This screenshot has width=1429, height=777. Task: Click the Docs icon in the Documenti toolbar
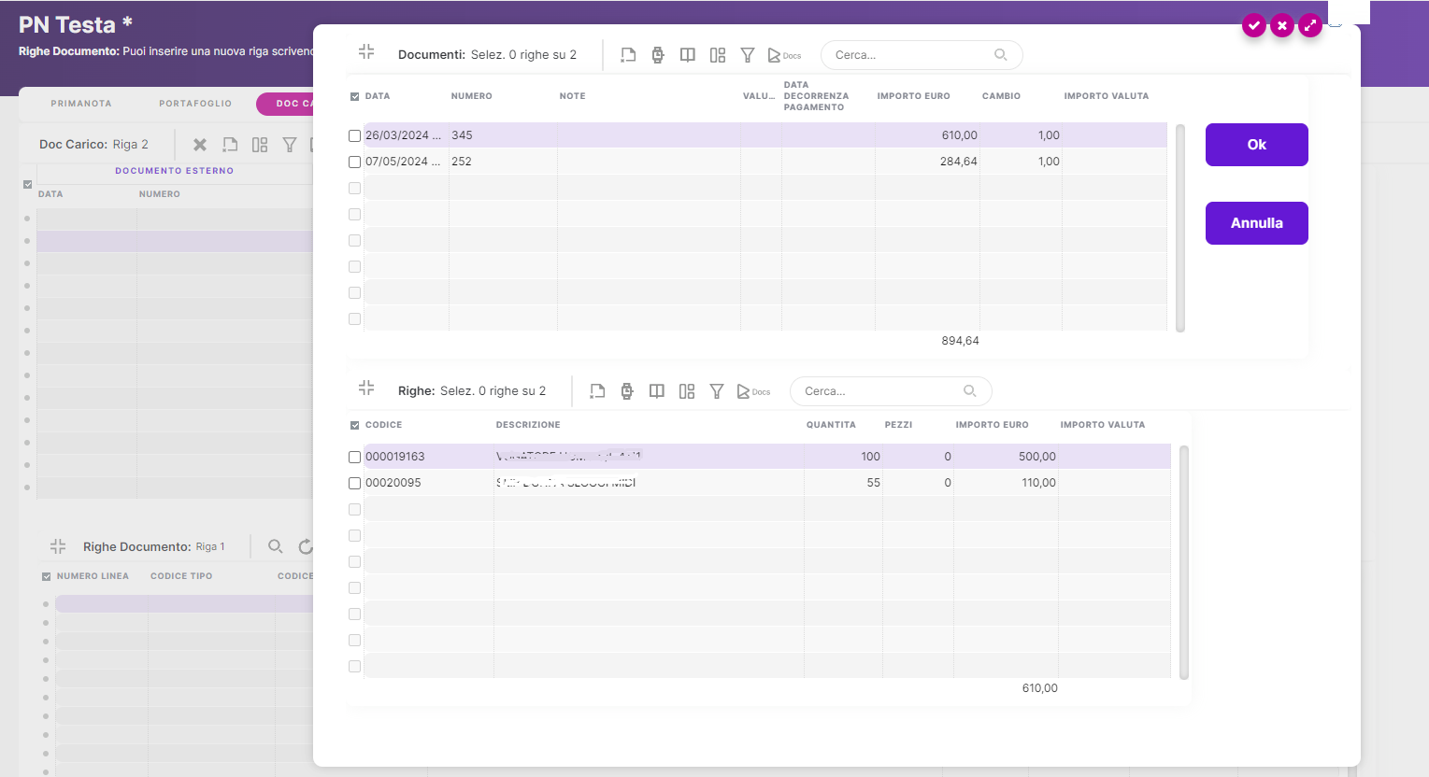[x=784, y=55]
